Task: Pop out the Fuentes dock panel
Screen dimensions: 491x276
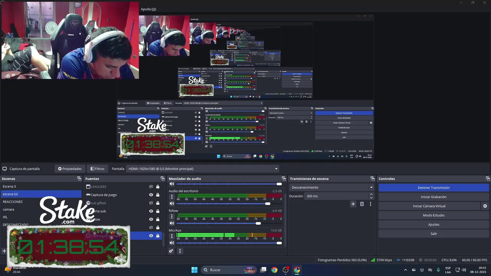Action: [162, 179]
